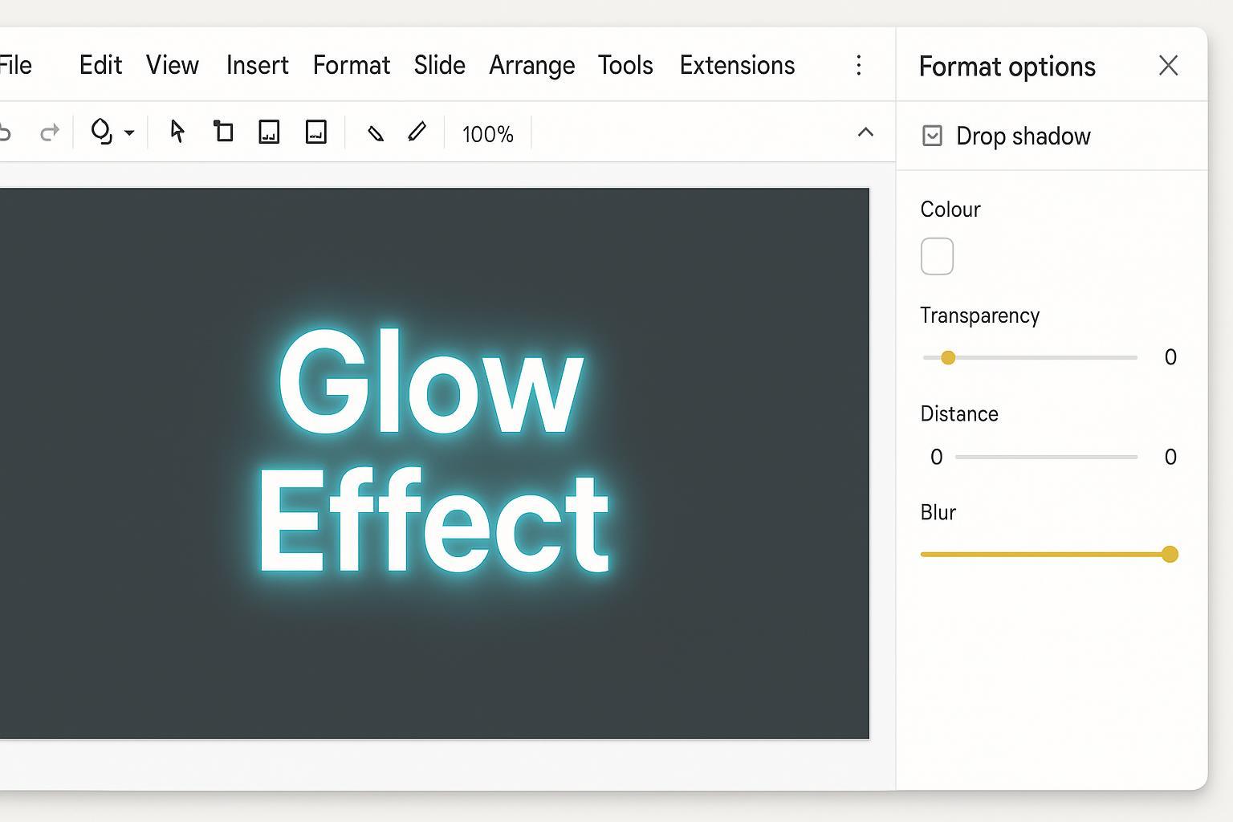Click the redo arrow icon
The image size is (1233, 822).
[x=50, y=132]
